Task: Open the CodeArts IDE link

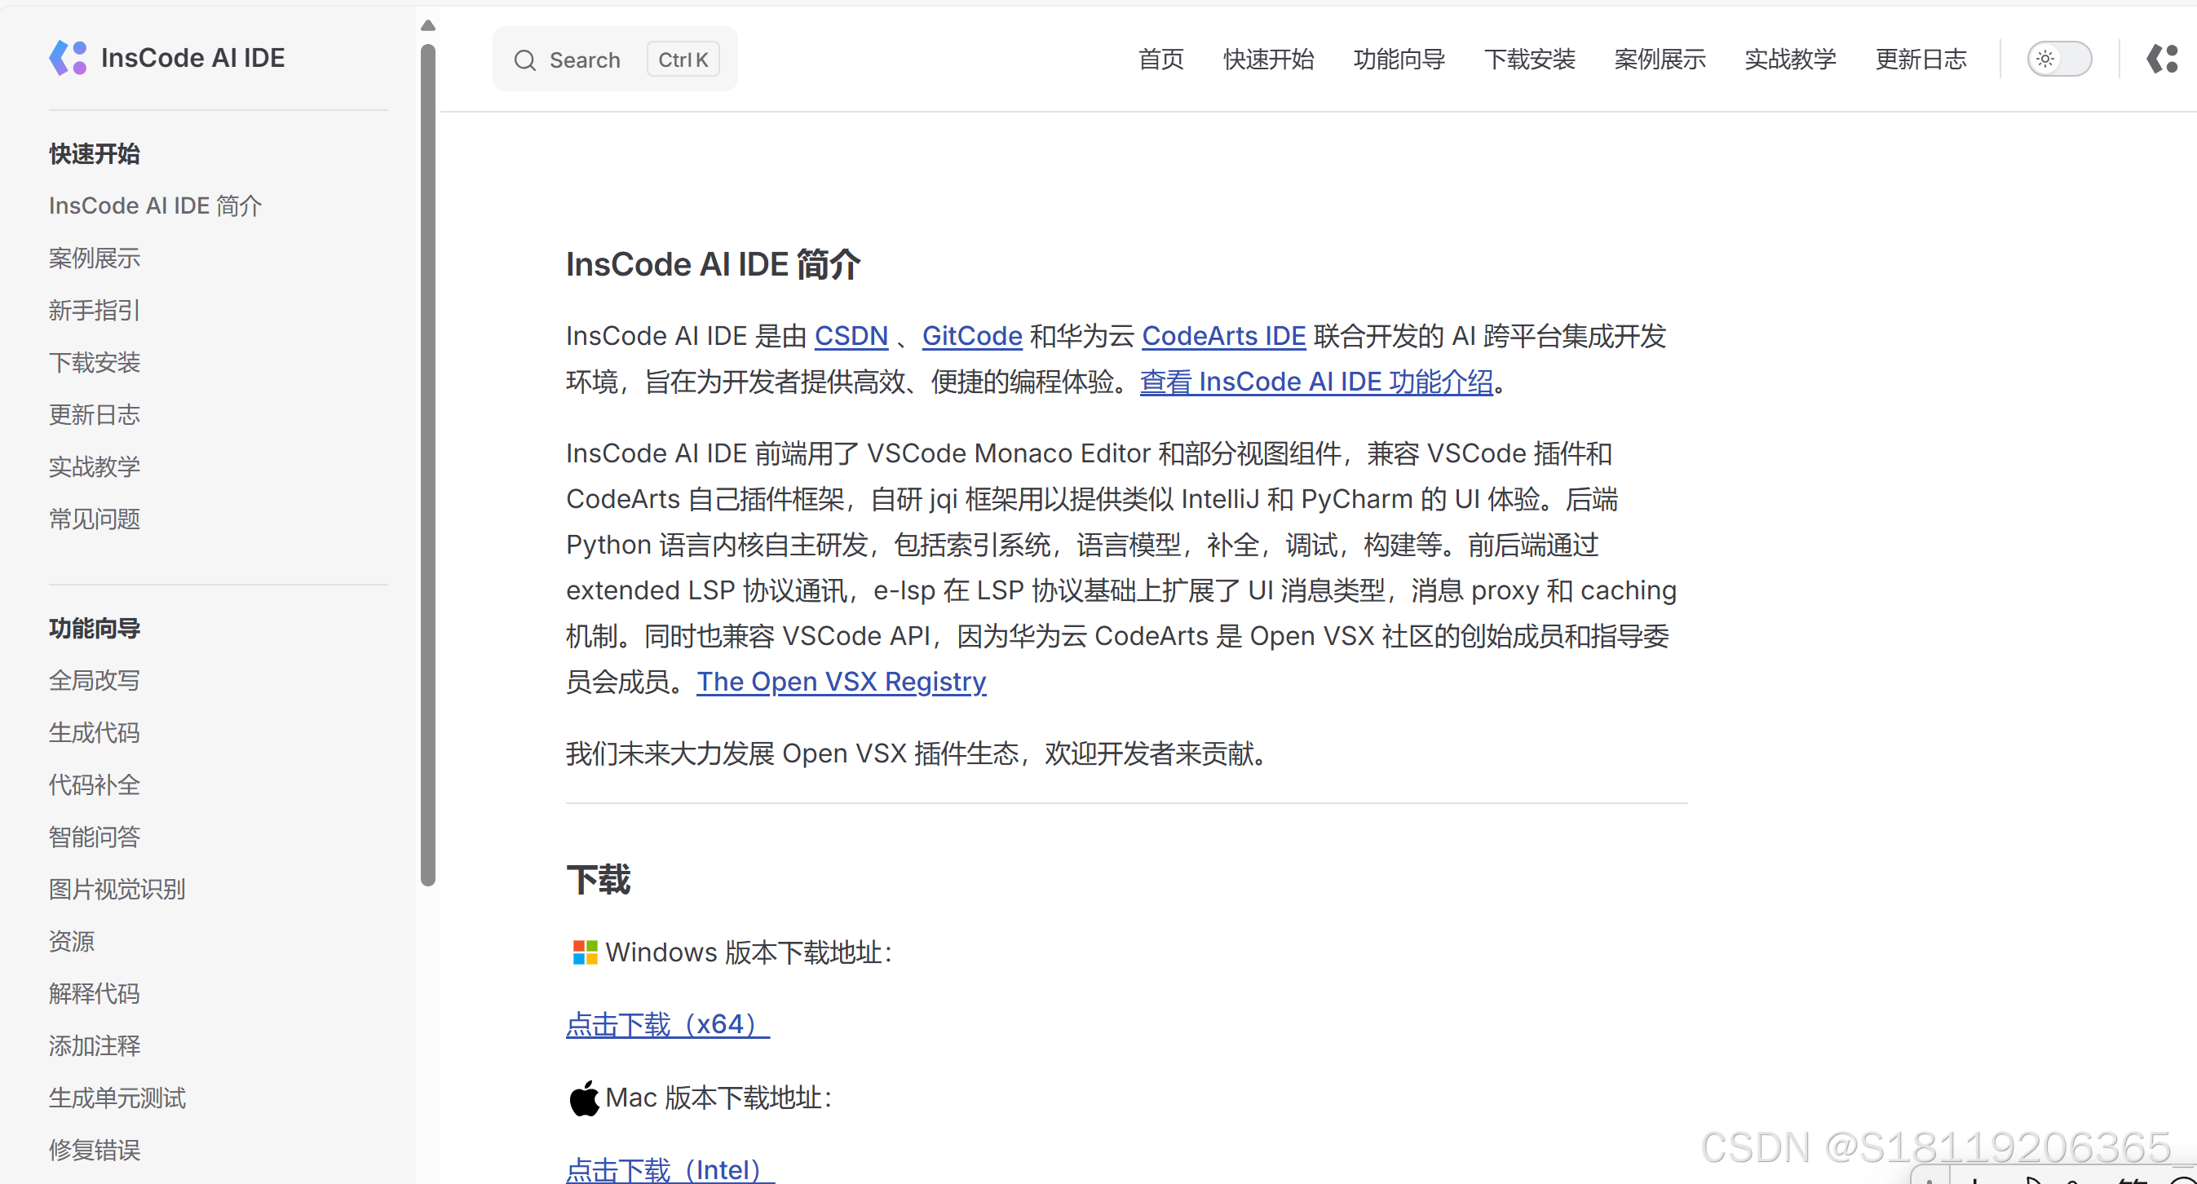Action: 1223,336
